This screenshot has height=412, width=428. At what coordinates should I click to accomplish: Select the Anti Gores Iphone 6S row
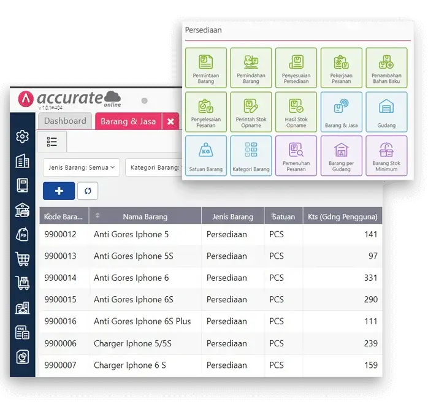pos(134,300)
